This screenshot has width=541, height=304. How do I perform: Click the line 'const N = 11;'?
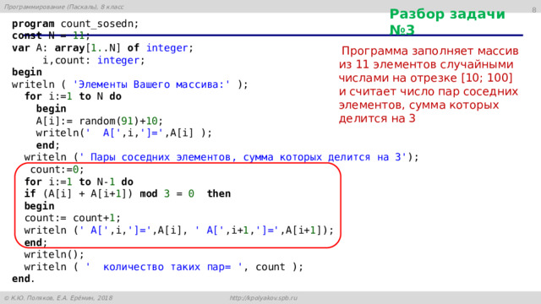pos(51,35)
